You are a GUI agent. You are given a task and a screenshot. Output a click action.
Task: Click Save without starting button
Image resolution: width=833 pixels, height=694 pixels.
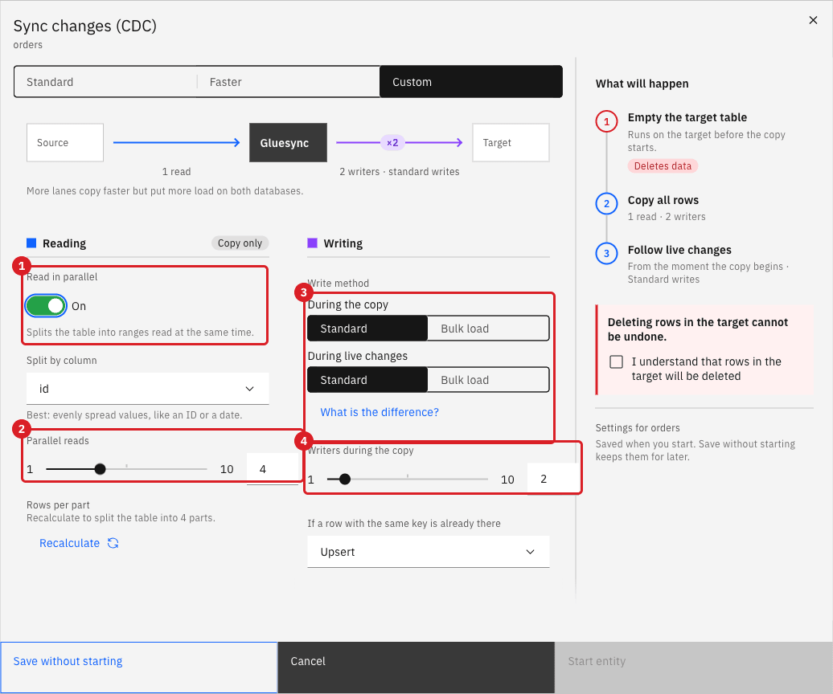[x=138, y=667]
